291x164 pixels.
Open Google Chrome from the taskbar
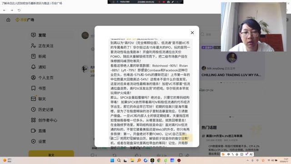coord(159,160)
